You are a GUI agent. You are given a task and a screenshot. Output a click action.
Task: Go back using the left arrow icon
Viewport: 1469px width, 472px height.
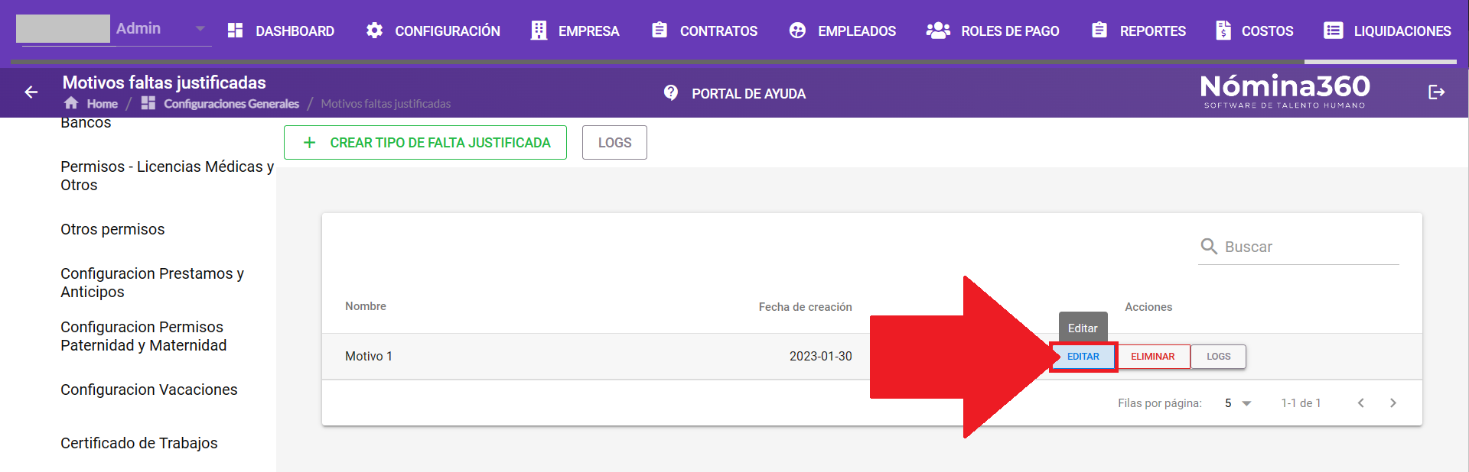coord(31,92)
